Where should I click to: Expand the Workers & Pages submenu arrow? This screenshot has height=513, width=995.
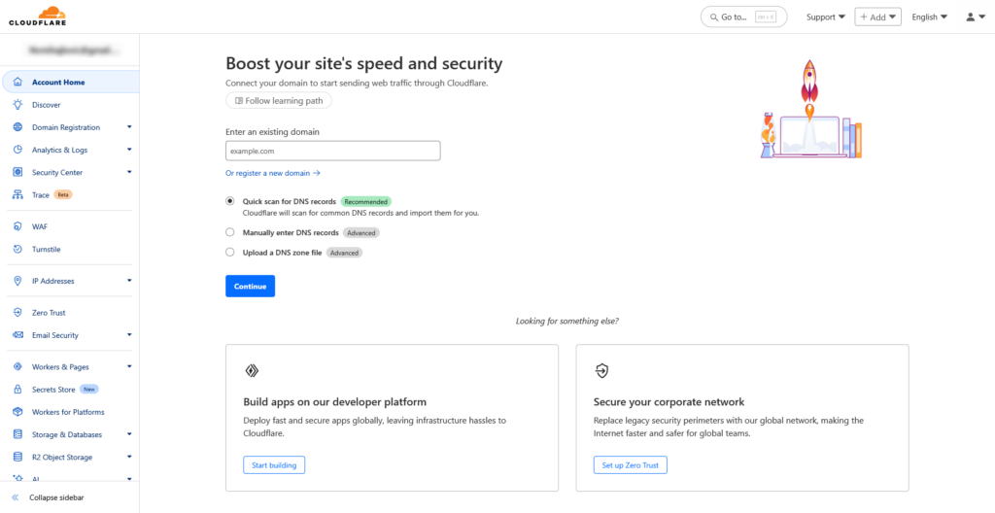coord(129,366)
